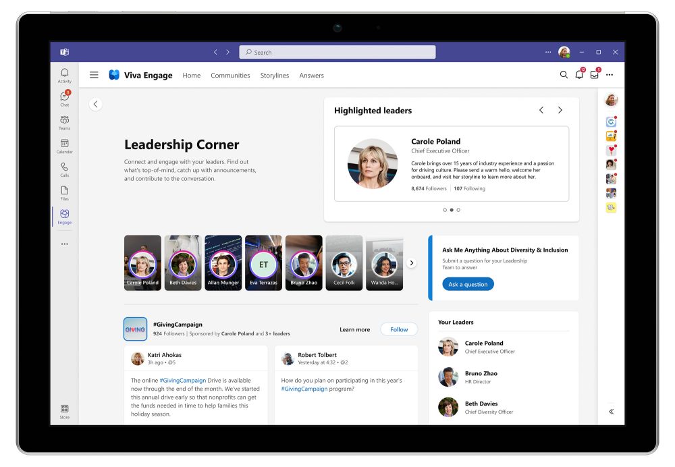Follow the #GivingCampaign
The image size is (675, 467).
pos(398,329)
